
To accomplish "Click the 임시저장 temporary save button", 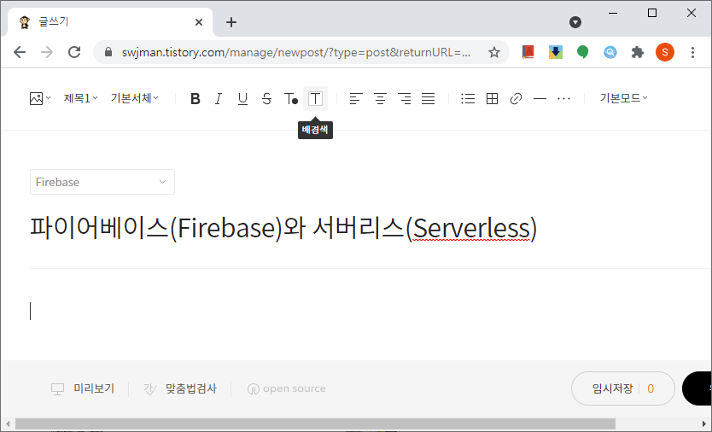I will (x=612, y=388).
